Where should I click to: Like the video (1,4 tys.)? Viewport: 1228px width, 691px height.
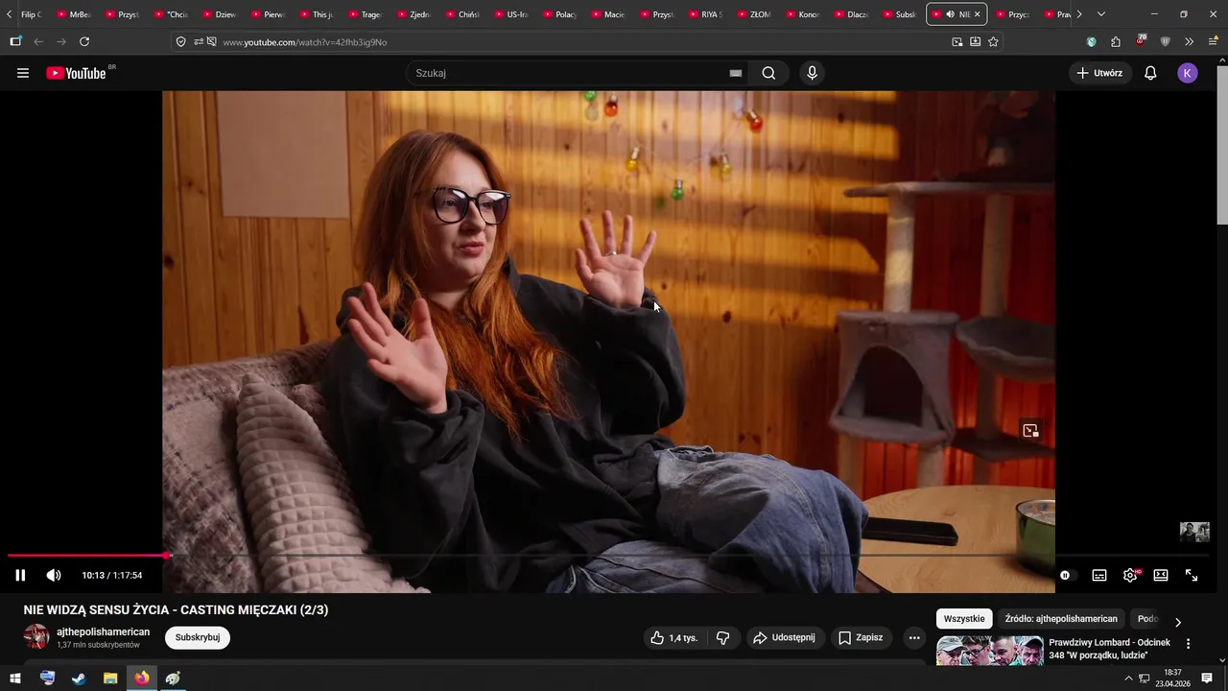coord(673,637)
